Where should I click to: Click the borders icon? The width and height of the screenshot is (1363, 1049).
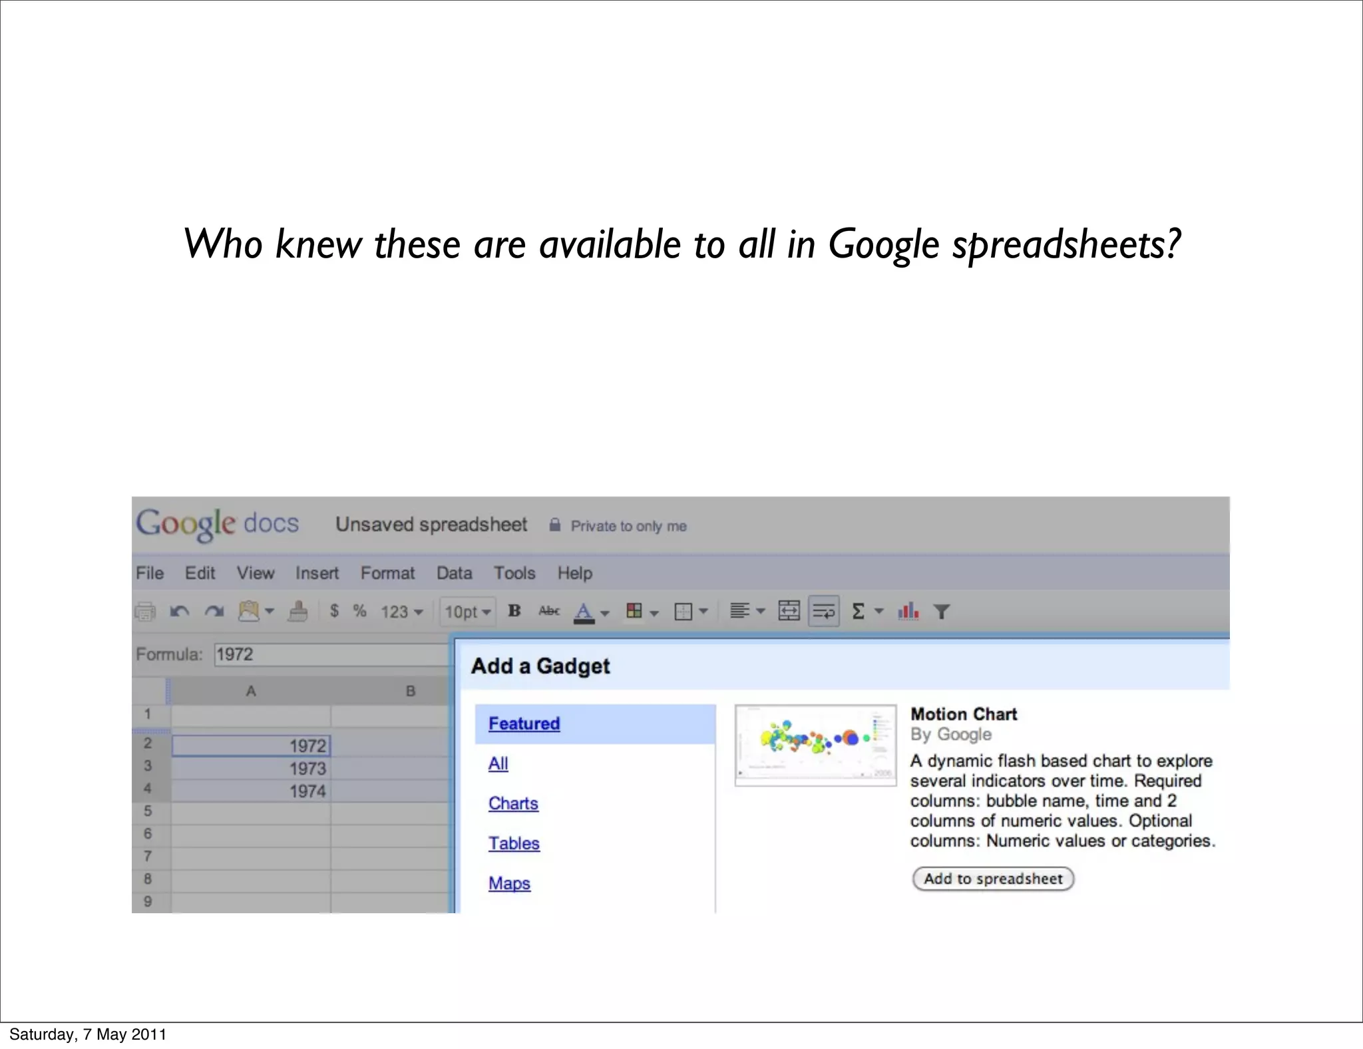point(683,611)
